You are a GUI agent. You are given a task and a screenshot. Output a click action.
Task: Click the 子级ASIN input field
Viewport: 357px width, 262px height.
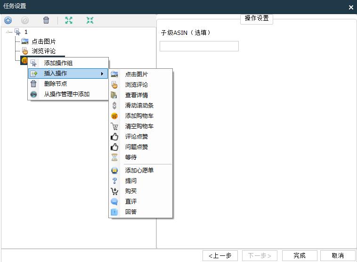pos(199,46)
